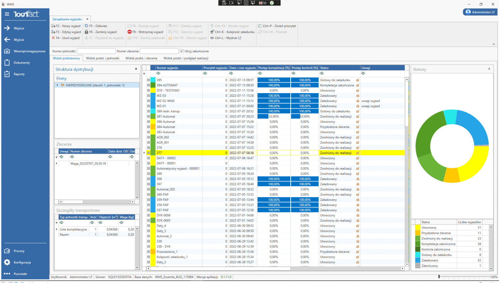Collapse the ribbon toolbar chevron

coord(493,44)
